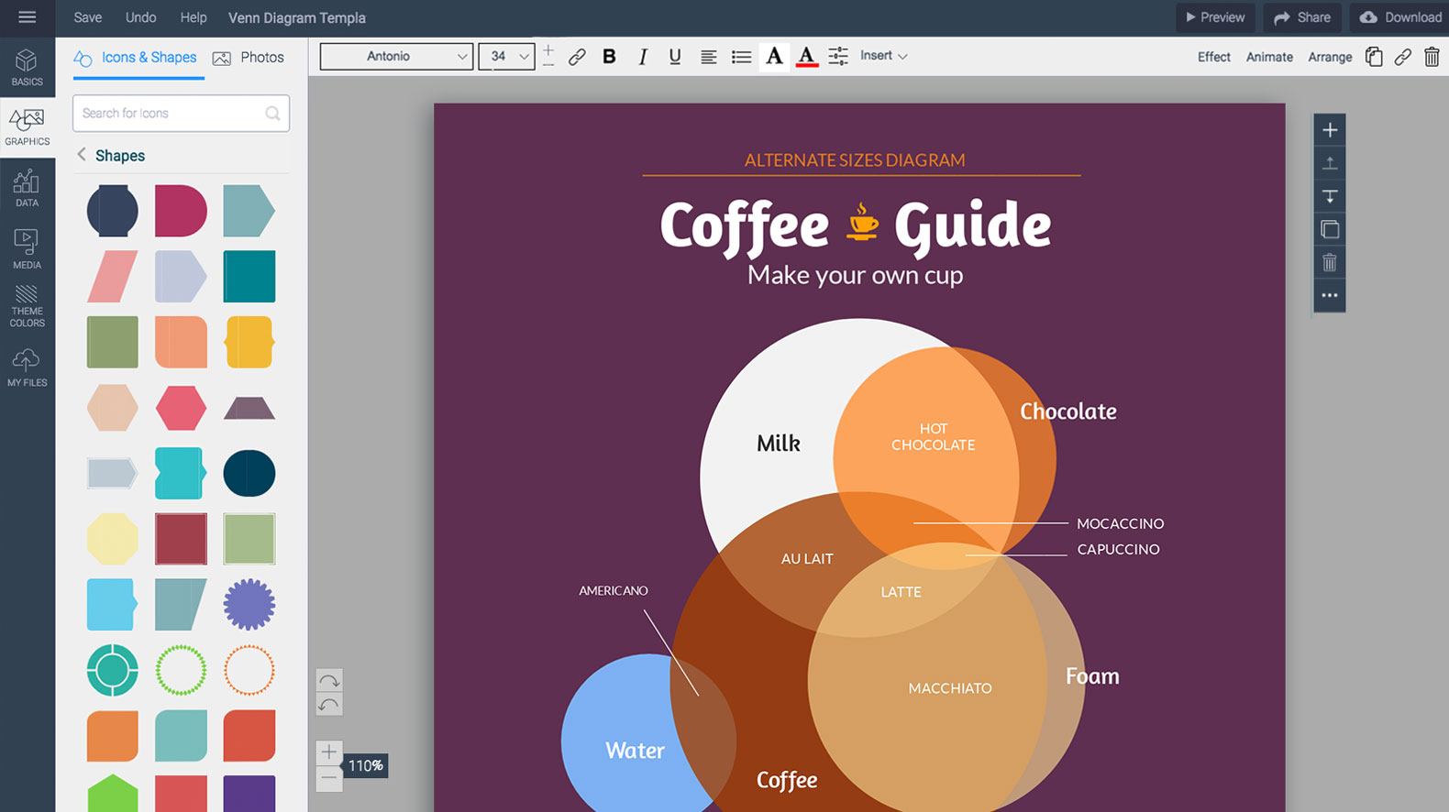Viewport: 1449px width, 812px height.
Task: Insert the orange dotted circle outline shape
Action: coord(249,670)
